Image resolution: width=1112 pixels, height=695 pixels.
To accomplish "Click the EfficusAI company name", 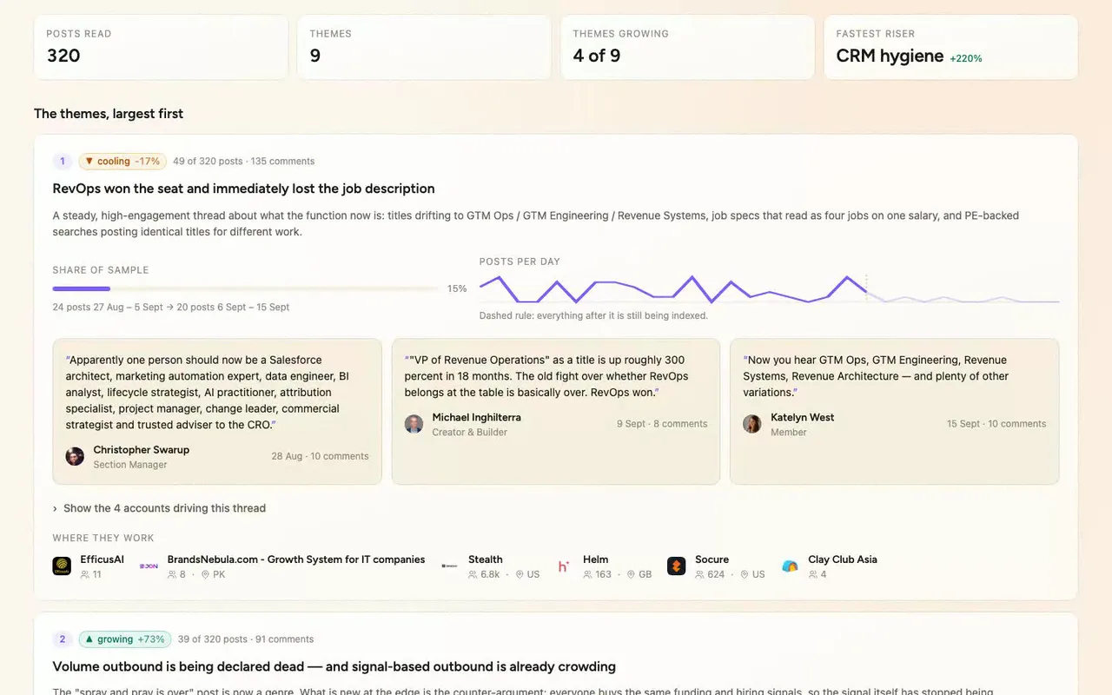I will (x=103, y=559).
